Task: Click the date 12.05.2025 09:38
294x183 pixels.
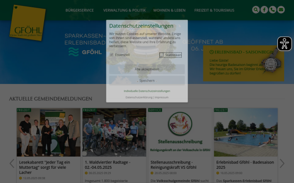Action: (34, 178)
